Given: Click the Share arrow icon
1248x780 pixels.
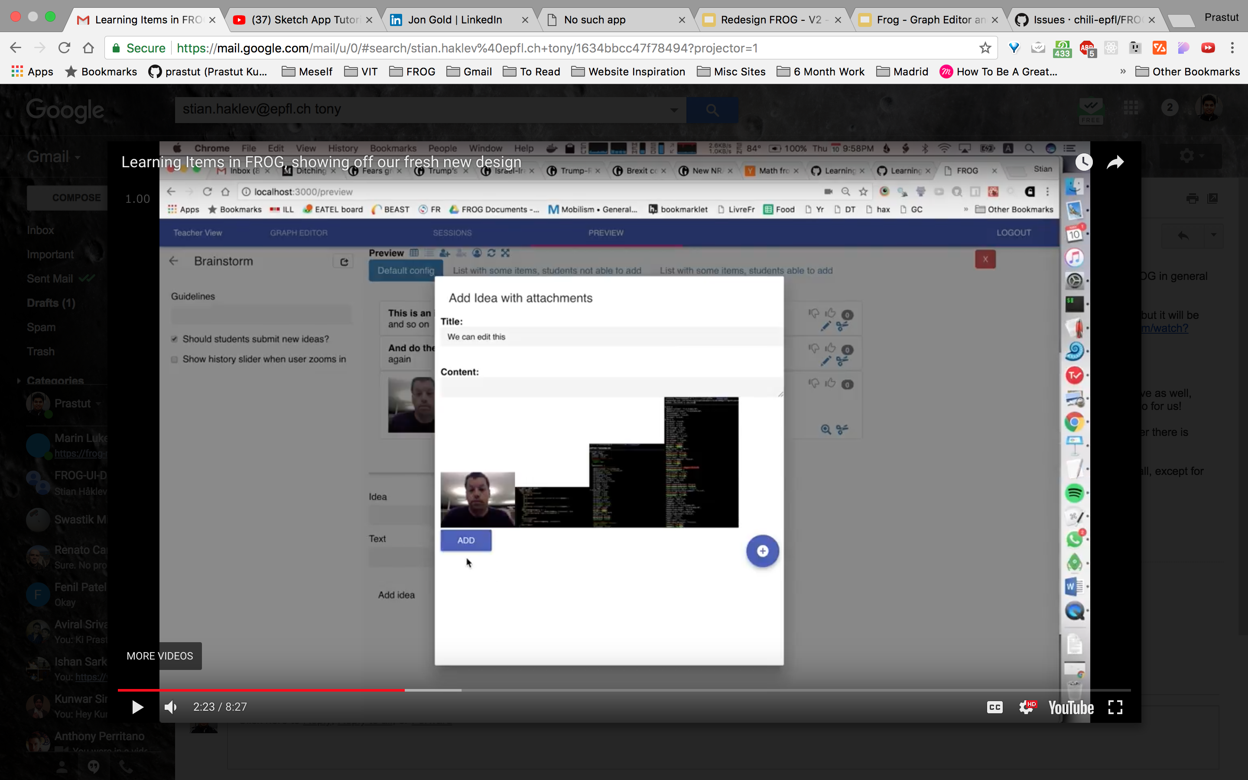Looking at the screenshot, I should coord(1115,162).
